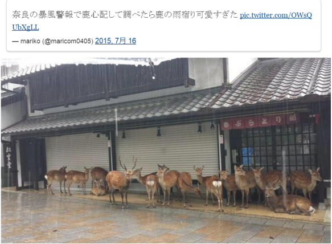Click the deer lying down by the shop
The width and height of the screenshot is (332, 244).
click(x=289, y=201)
